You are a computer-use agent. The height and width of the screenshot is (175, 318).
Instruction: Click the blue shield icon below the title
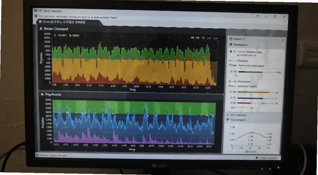36,16
